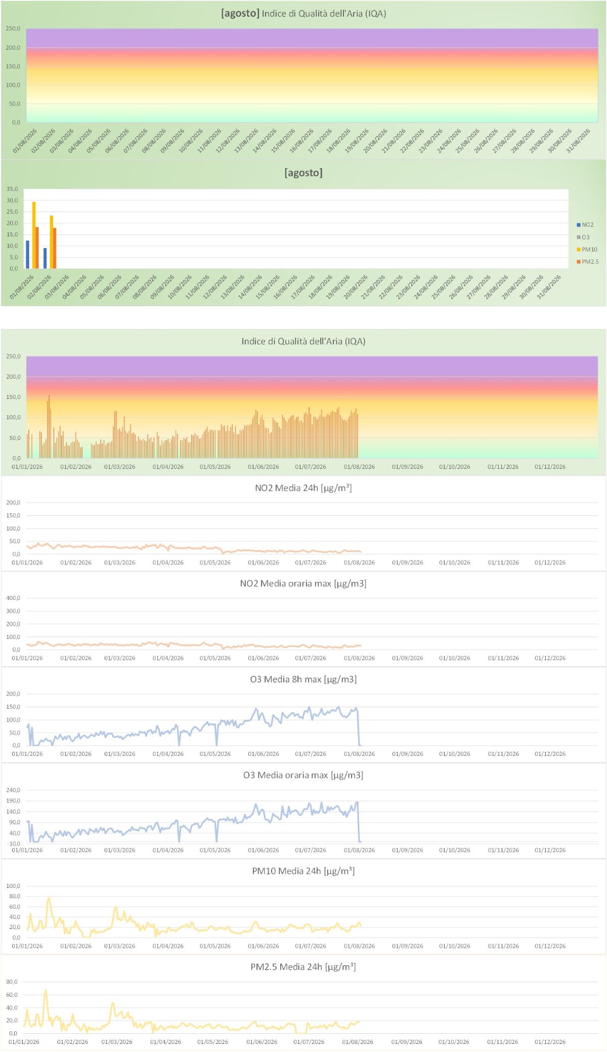The height and width of the screenshot is (1052, 607).
Task: Click the 15/08/2026 label under the agosto bar chart
Action: pyautogui.click(x=268, y=287)
